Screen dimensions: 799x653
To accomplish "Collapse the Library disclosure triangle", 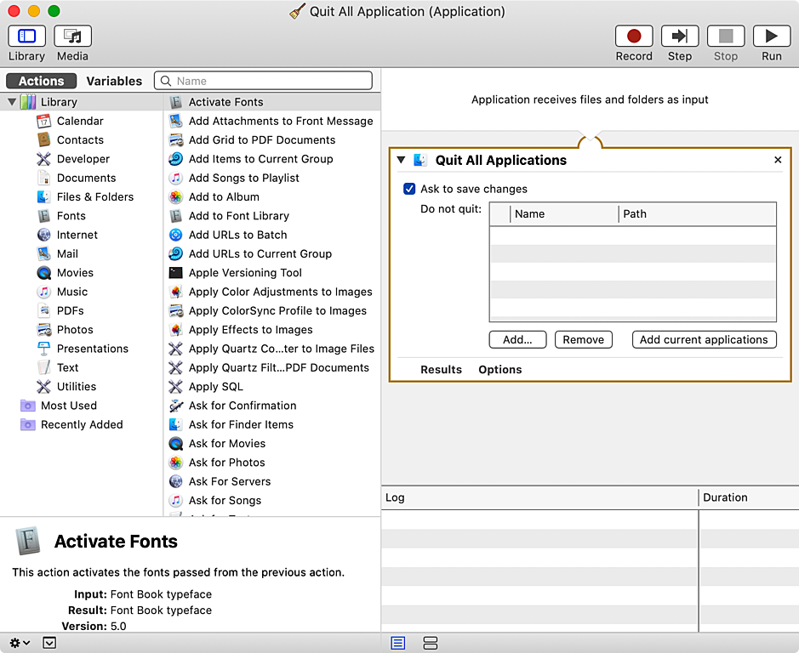I will [x=12, y=102].
